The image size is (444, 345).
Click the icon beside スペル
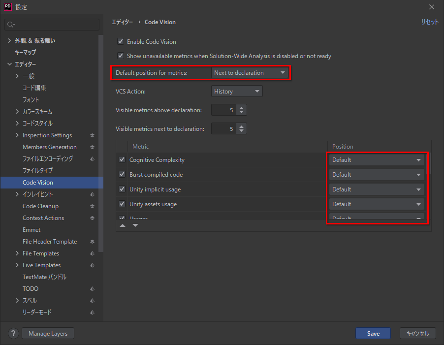click(x=93, y=301)
